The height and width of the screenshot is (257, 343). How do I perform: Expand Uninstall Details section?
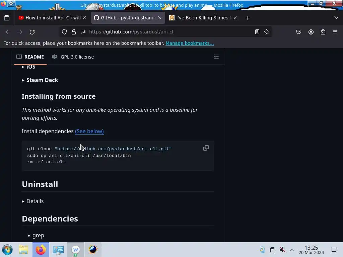[x=33, y=201]
